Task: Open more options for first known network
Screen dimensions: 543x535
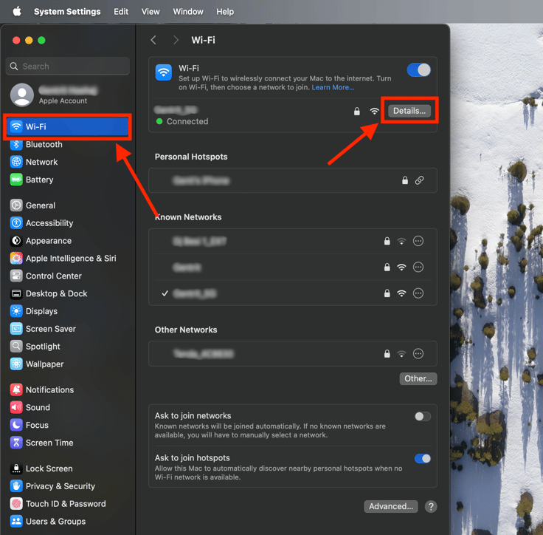Action: click(x=418, y=241)
